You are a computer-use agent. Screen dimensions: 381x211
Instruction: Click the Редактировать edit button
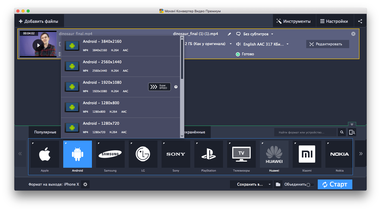click(327, 44)
